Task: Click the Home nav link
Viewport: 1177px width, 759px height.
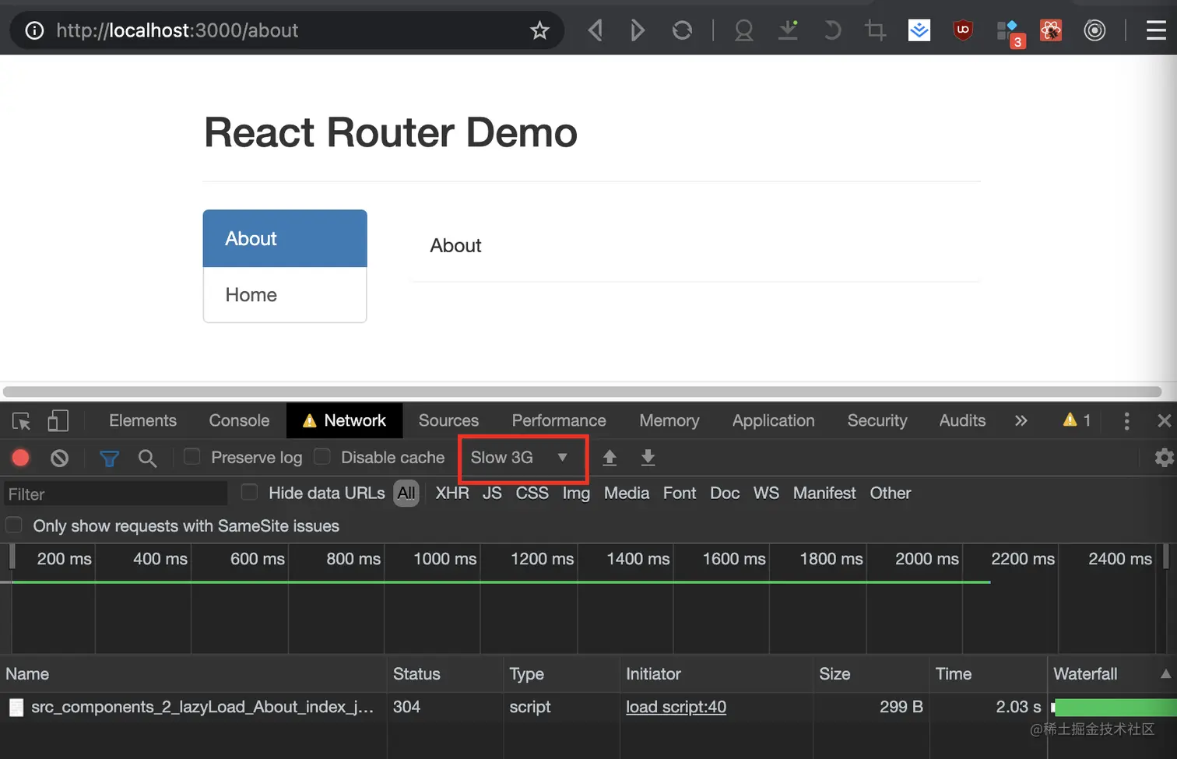Action: click(285, 295)
